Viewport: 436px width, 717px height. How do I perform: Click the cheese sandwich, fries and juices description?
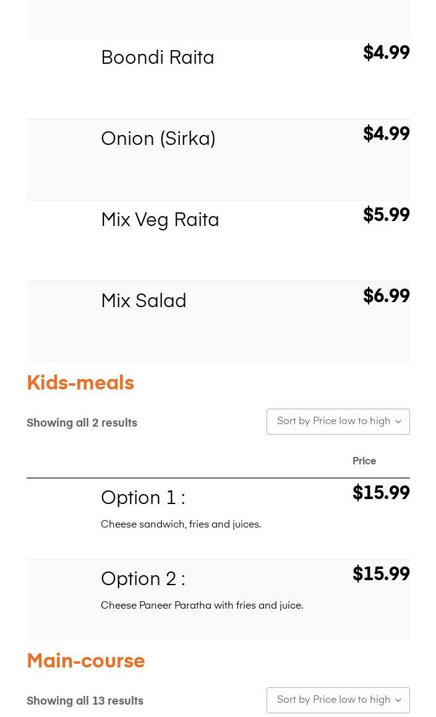181,524
